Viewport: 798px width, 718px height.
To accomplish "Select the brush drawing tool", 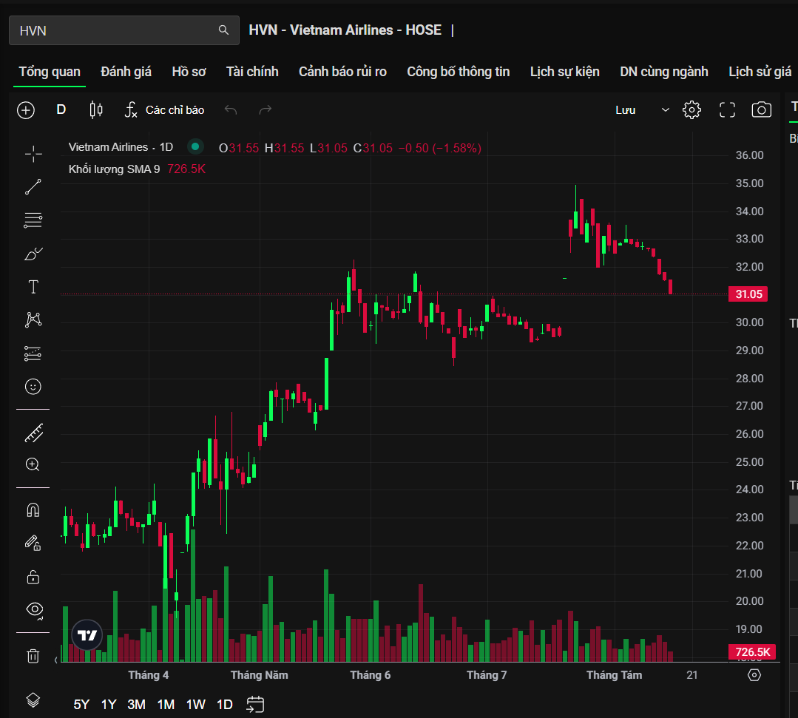I will coord(33,254).
